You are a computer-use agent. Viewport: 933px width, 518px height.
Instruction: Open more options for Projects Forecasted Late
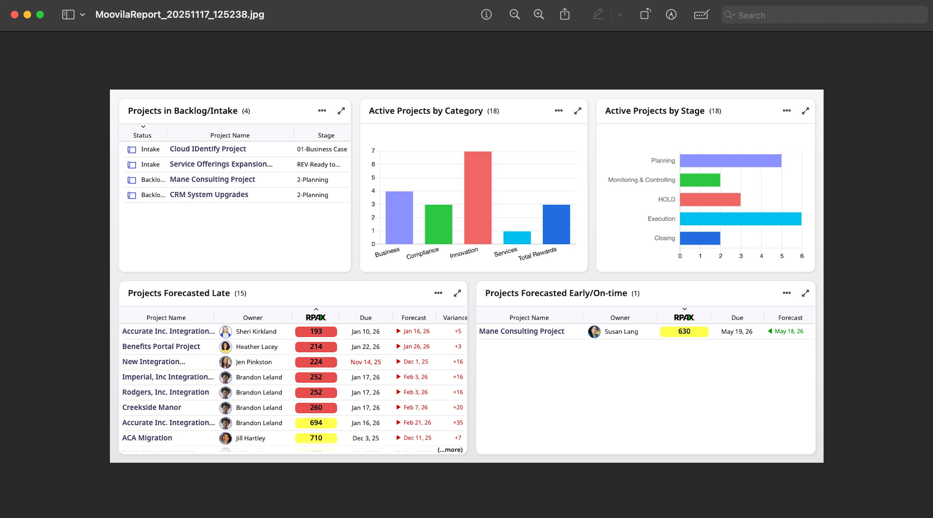pos(438,293)
